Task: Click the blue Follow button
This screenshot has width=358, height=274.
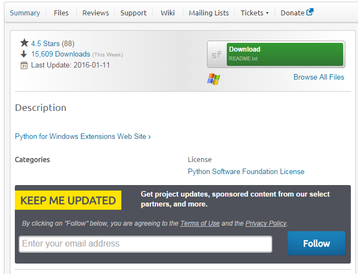Action: (x=316, y=243)
